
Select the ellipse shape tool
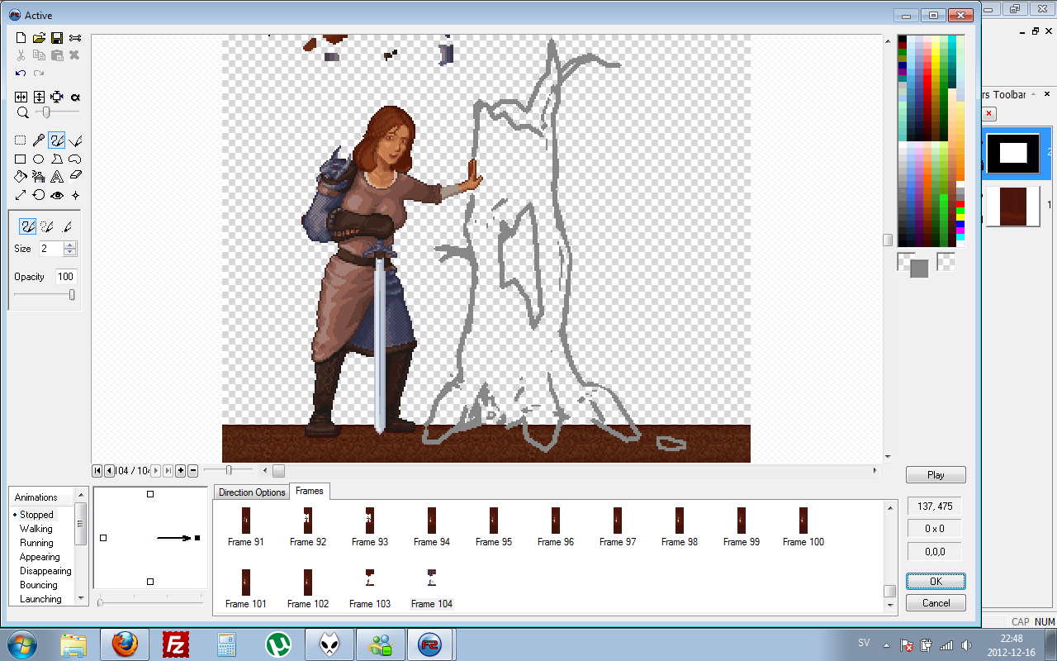point(39,159)
